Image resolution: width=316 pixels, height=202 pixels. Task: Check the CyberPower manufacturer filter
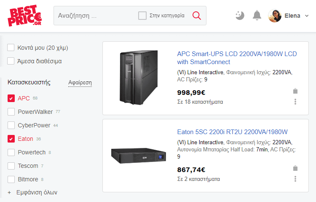(x=11, y=125)
